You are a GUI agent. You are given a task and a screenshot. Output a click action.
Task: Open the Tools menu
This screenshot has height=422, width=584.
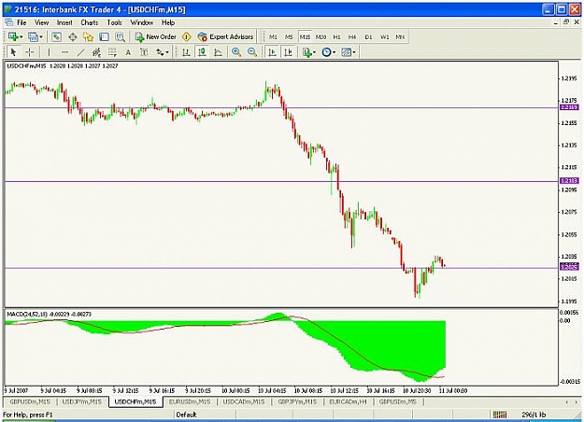tap(114, 22)
